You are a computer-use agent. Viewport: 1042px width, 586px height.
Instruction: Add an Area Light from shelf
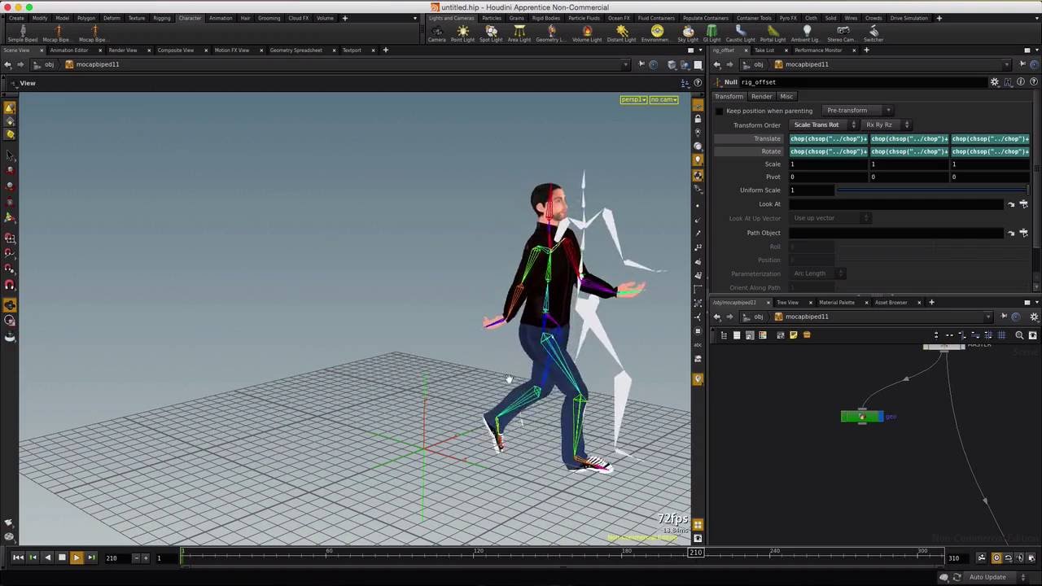[x=519, y=33]
